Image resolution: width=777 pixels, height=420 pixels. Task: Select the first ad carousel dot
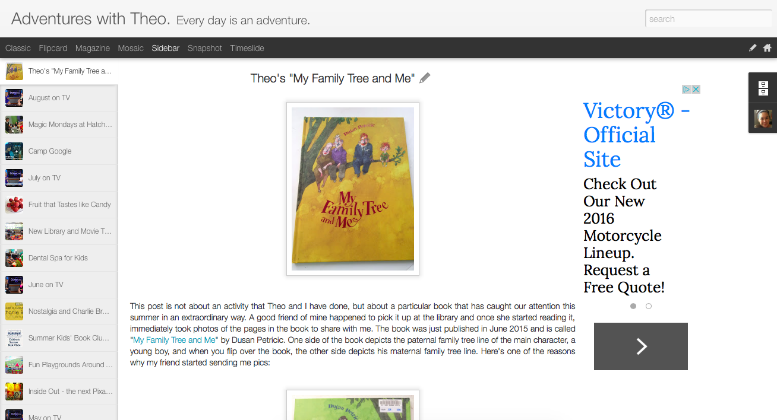pyautogui.click(x=633, y=306)
